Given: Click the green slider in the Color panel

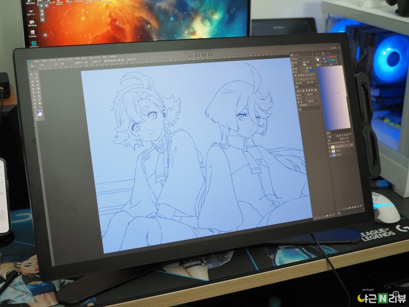Looking at the screenshot, I should (x=329, y=60).
